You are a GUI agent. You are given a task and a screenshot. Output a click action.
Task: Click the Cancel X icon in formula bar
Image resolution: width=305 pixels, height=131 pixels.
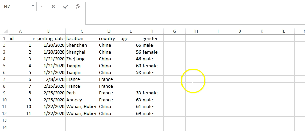pyautogui.click(x=53, y=6)
